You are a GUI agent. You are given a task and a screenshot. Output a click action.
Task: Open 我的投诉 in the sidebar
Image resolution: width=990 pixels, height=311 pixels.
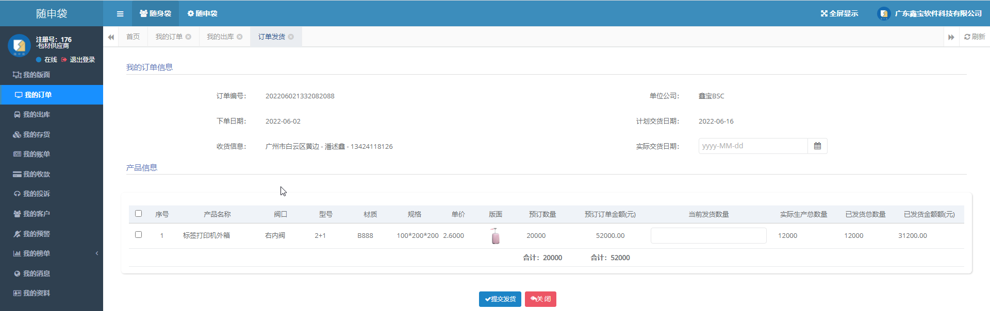coord(52,194)
